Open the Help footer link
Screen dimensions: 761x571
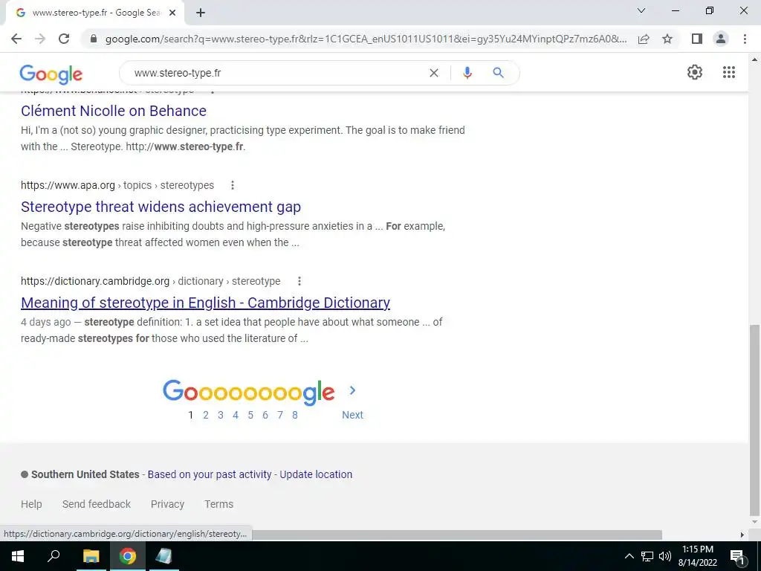31,504
